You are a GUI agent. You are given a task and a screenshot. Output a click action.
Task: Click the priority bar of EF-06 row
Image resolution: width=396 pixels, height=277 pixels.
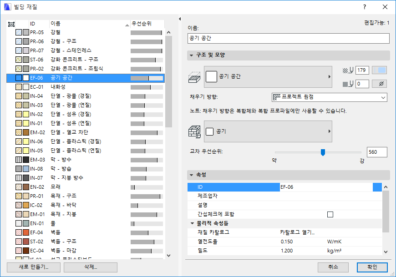tap(147, 78)
